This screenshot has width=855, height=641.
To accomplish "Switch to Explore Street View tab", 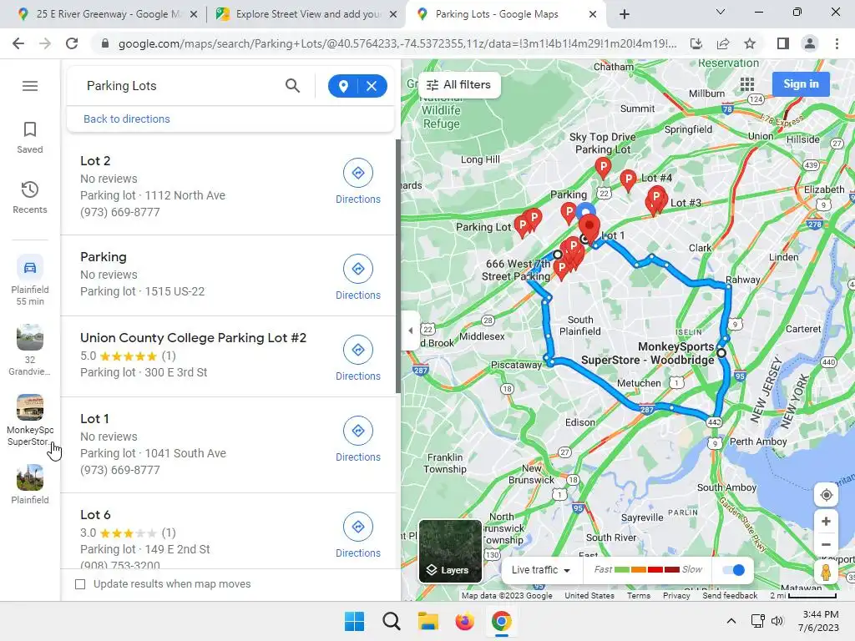I will (306, 14).
